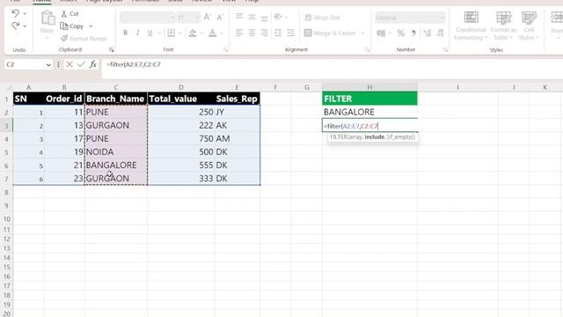Open Format as Table menu

tap(503, 26)
